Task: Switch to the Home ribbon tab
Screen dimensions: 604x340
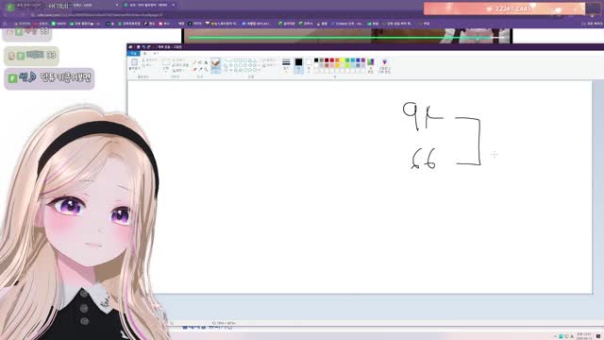Action: click(145, 54)
